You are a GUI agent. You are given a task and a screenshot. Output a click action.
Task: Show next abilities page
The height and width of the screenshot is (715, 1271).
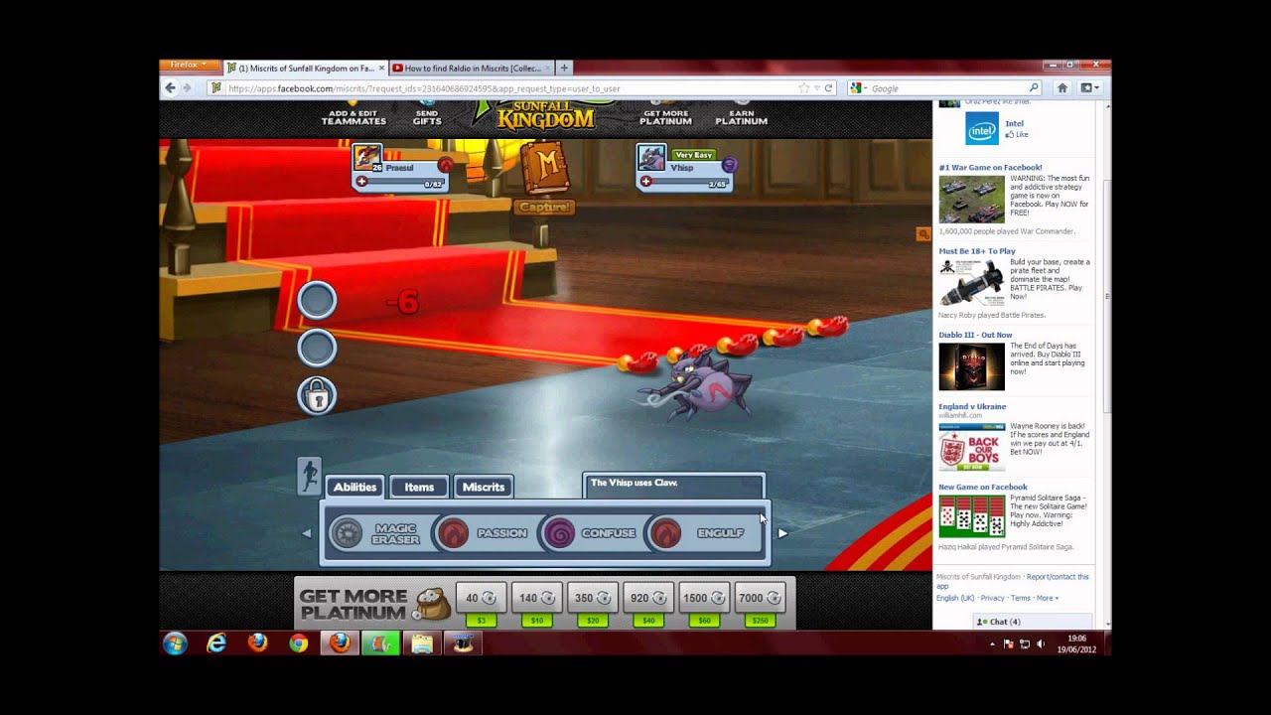[782, 533]
